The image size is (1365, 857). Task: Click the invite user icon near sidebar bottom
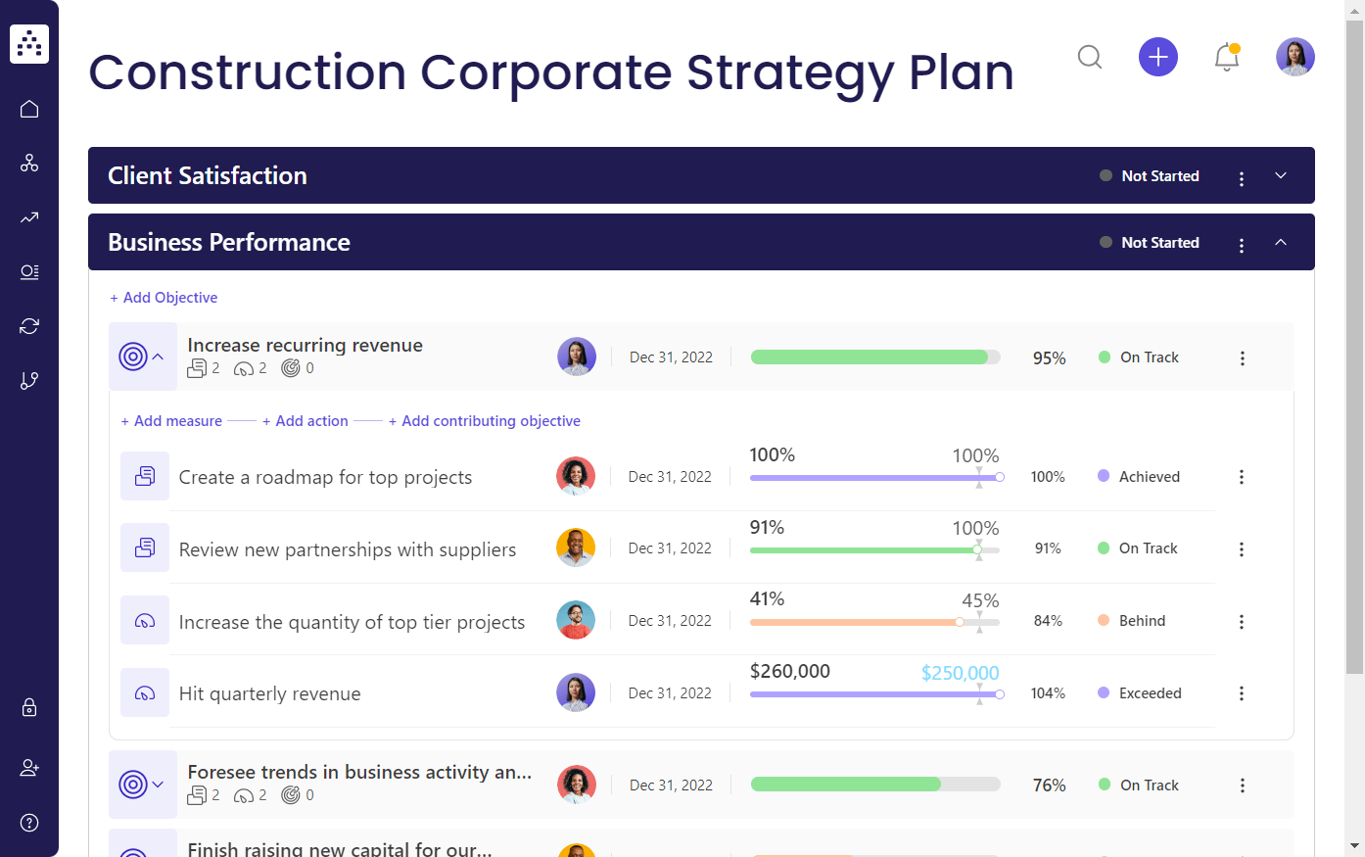pos(29,767)
